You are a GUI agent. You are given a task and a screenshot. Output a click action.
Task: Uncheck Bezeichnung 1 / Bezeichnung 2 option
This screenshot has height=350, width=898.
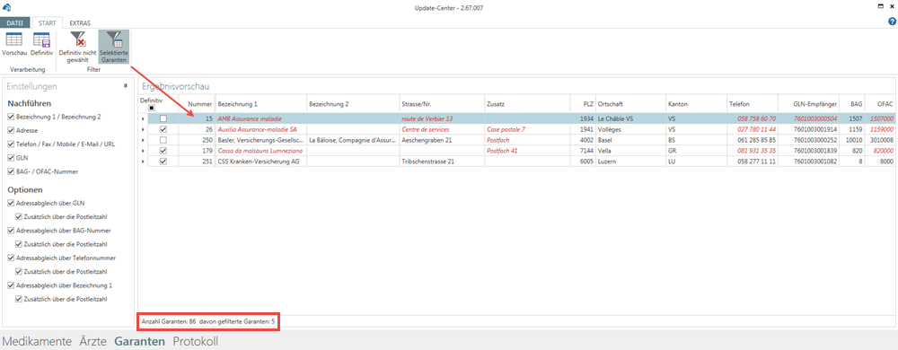[x=12, y=117]
